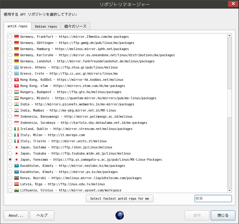Click the Latvian flag beside Riga

click(17, 184)
